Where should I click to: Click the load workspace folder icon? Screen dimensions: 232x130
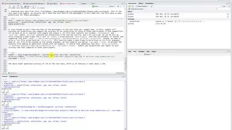tap(129, 6)
